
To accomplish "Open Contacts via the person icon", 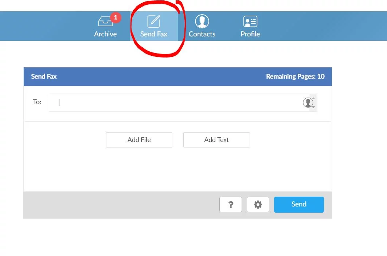I will click(x=202, y=21).
